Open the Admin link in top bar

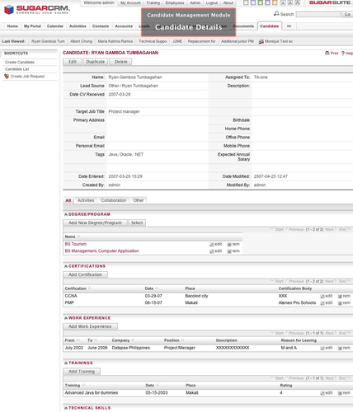click(195, 2)
